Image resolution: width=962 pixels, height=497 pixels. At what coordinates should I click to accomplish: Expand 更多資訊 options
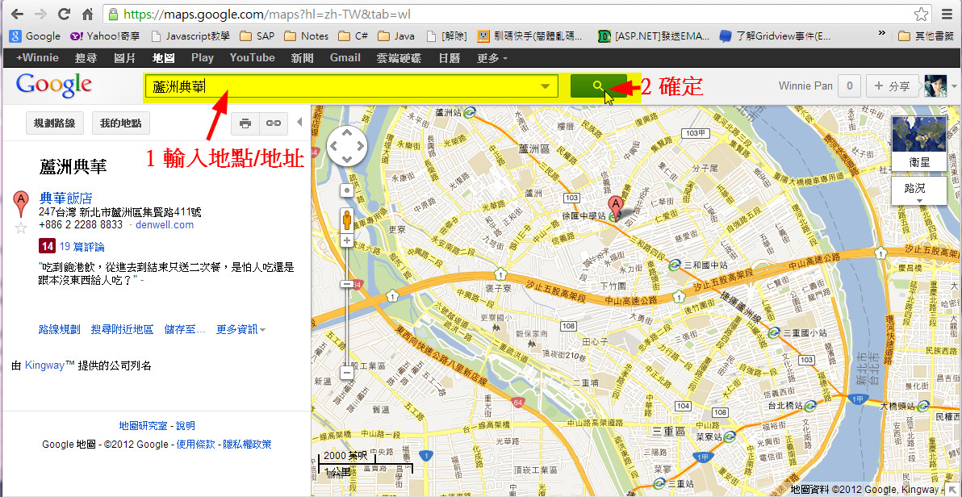pyautogui.click(x=240, y=329)
